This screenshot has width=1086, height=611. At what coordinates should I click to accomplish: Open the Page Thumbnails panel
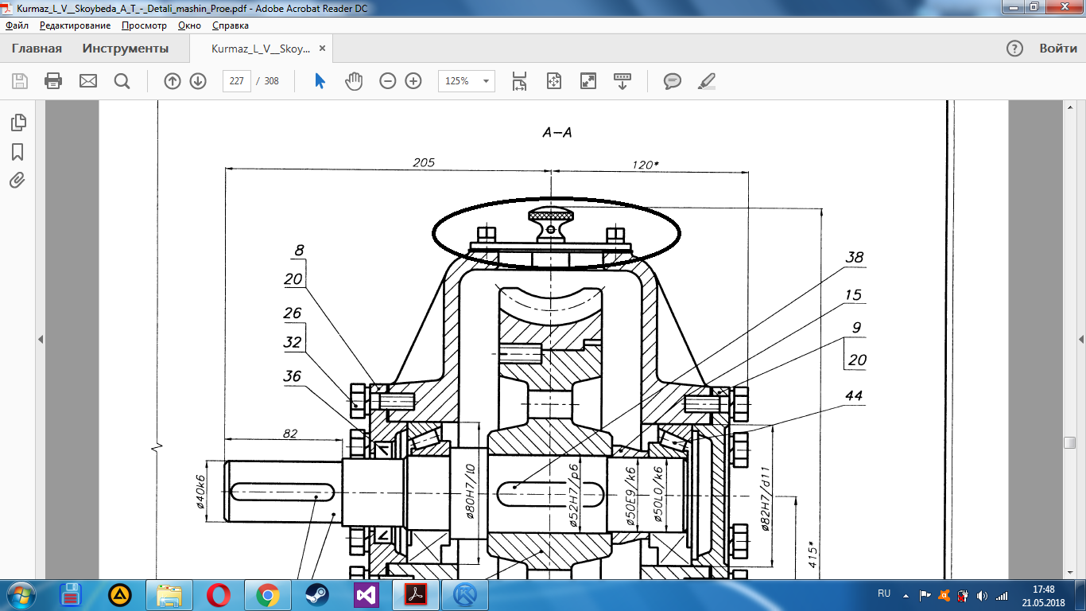(x=17, y=123)
